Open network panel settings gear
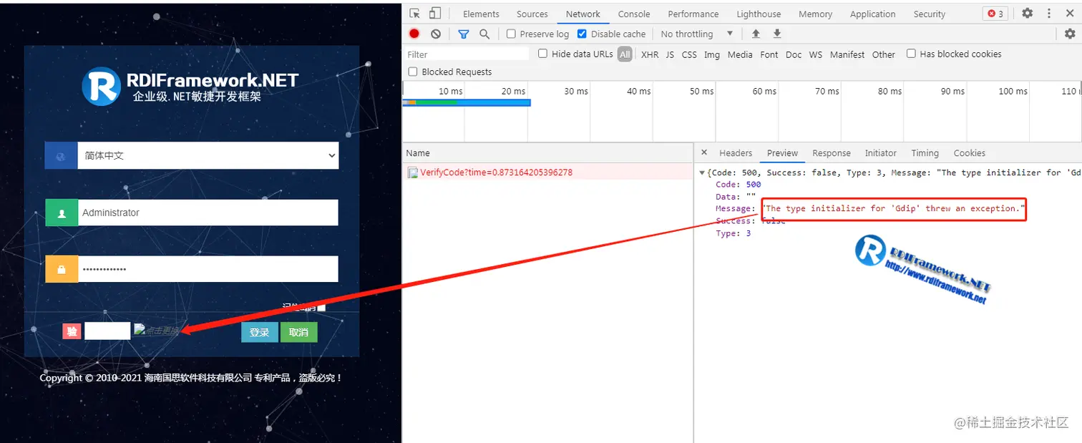Image resolution: width=1082 pixels, height=443 pixels. tap(1070, 34)
